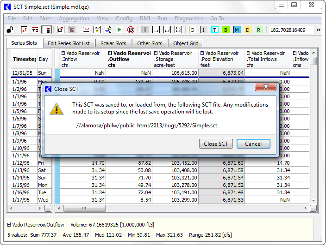Click the run control panel icon
326x245 pixels.
pos(97,30)
